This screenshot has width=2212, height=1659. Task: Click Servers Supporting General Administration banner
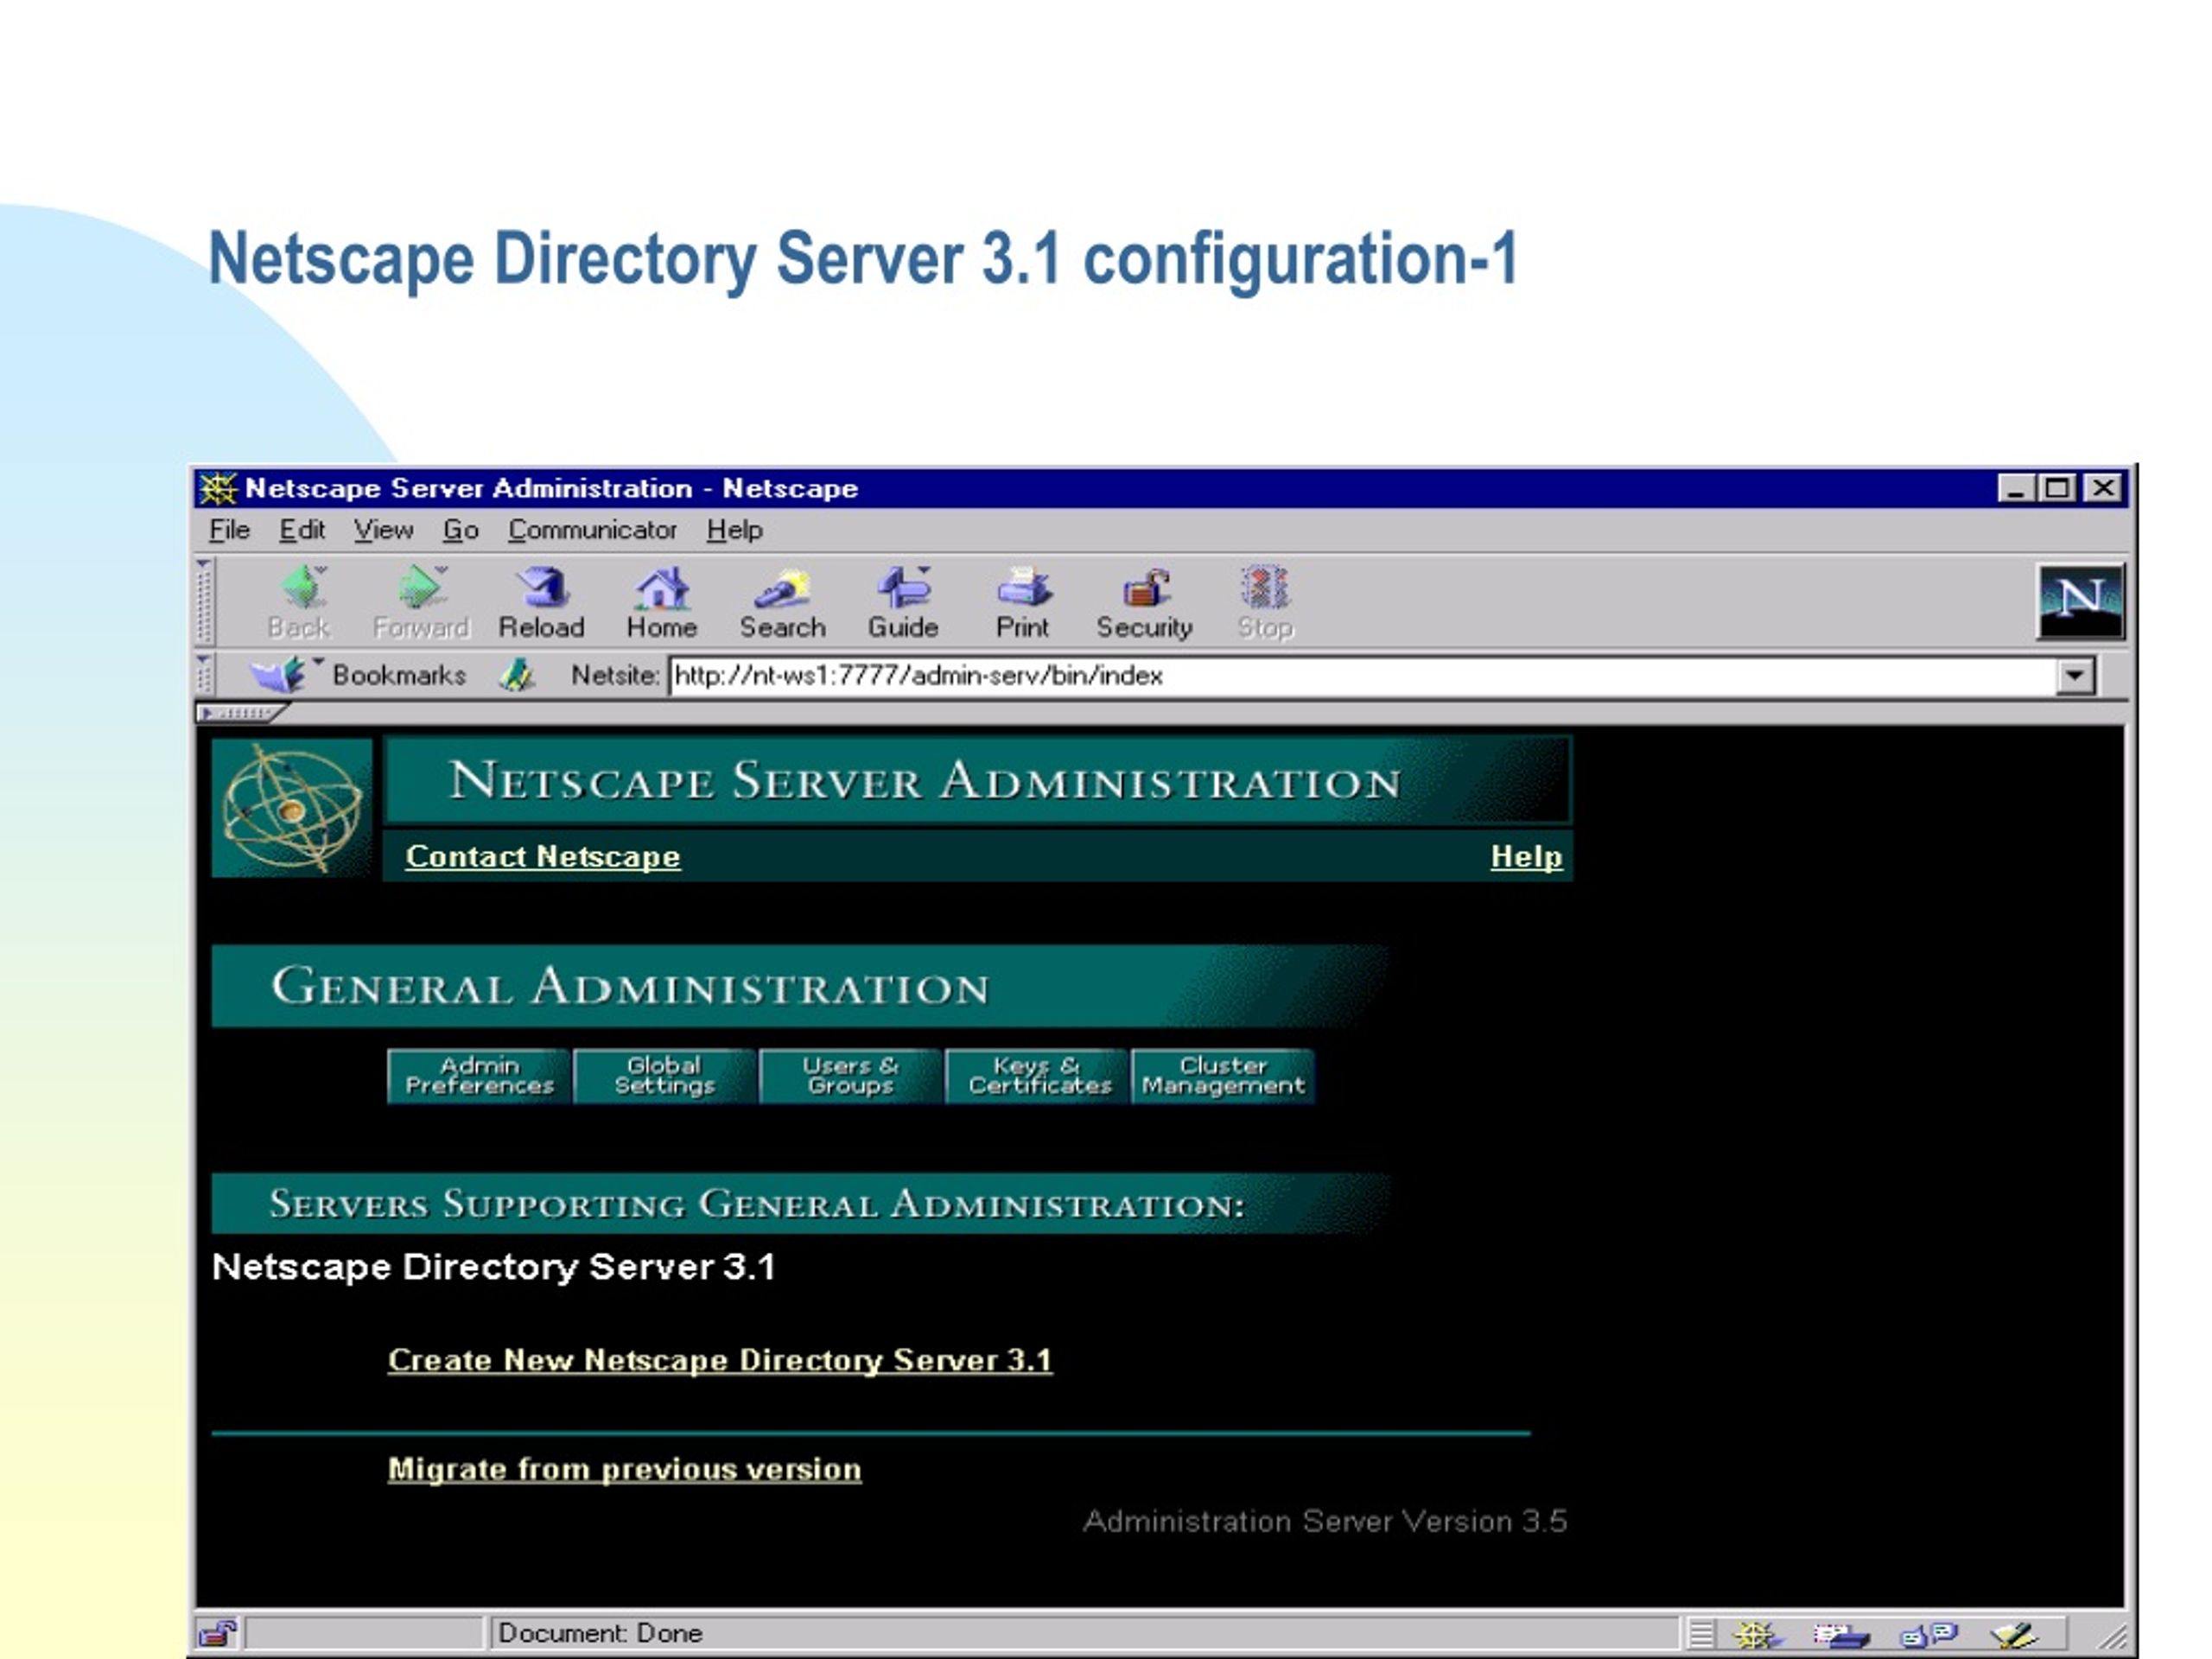[x=800, y=1203]
